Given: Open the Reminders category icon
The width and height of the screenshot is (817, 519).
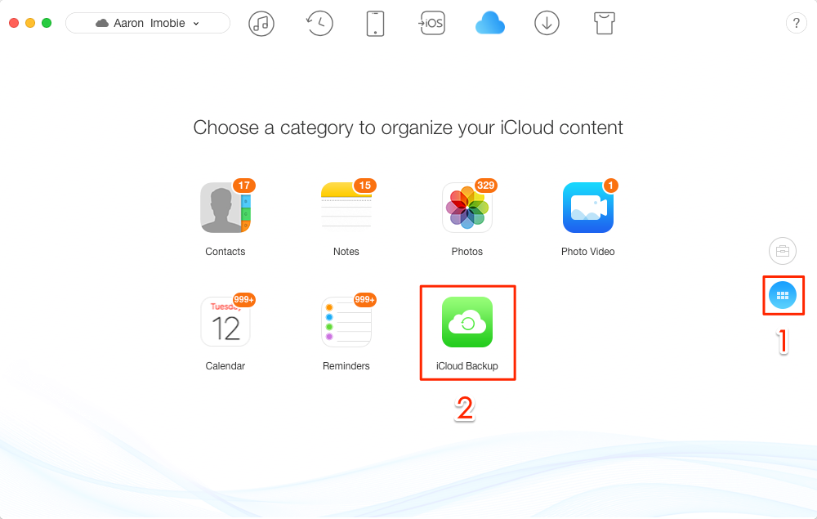Looking at the screenshot, I should point(346,322).
